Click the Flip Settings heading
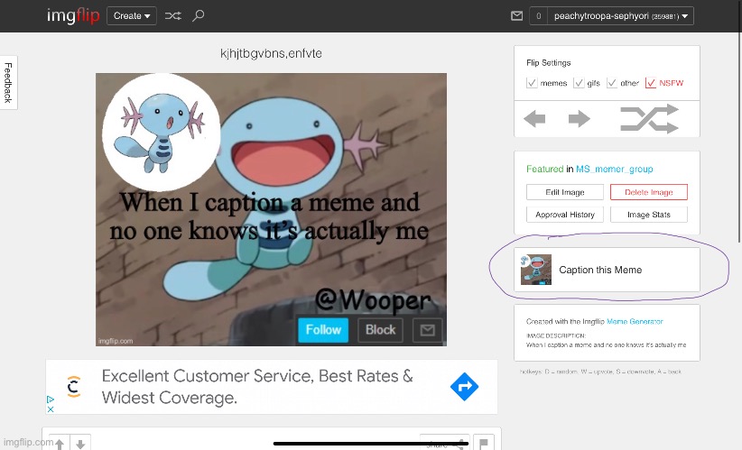Image resolution: width=742 pixels, height=450 pixels. point(549,63)
